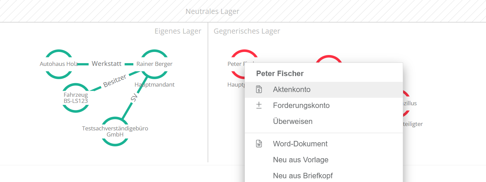Click the Gegnerisches Lager heading
This screenshot has height=182, width=486.
pos(247,31)
